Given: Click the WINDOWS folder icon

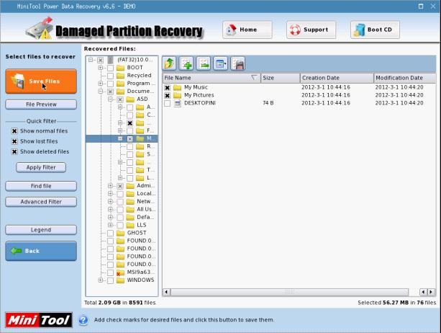Looking at the screenshot, I should click(120, 280).
